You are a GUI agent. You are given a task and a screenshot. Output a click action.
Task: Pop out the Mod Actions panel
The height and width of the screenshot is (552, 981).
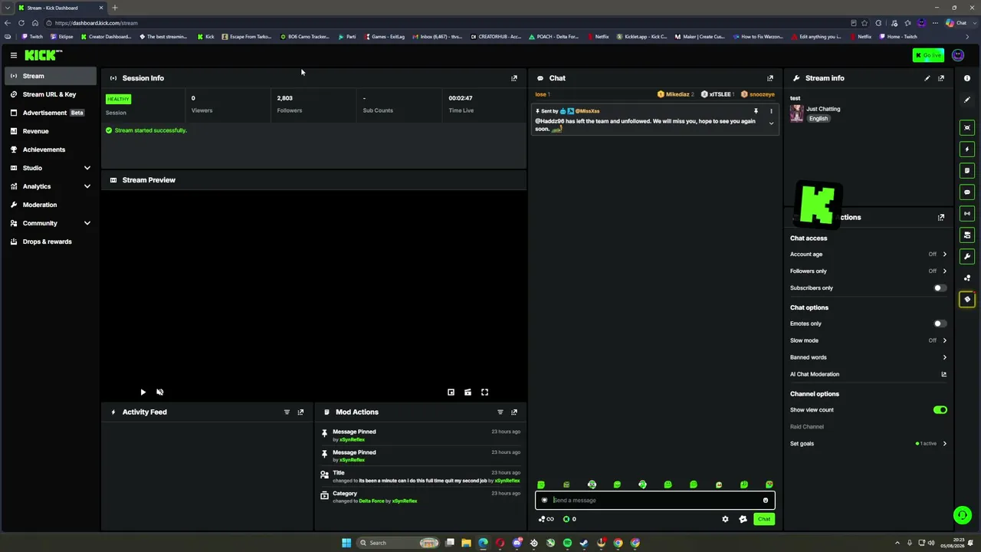[514, 412]
